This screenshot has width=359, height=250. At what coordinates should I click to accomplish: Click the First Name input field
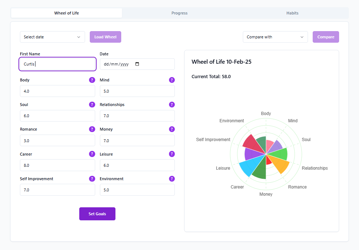tap(57, 64)
